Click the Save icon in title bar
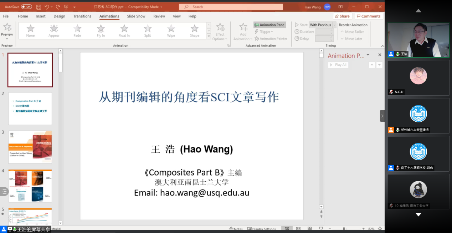The width and height of the screenshot is (452, 233). [x=38, y=7]
